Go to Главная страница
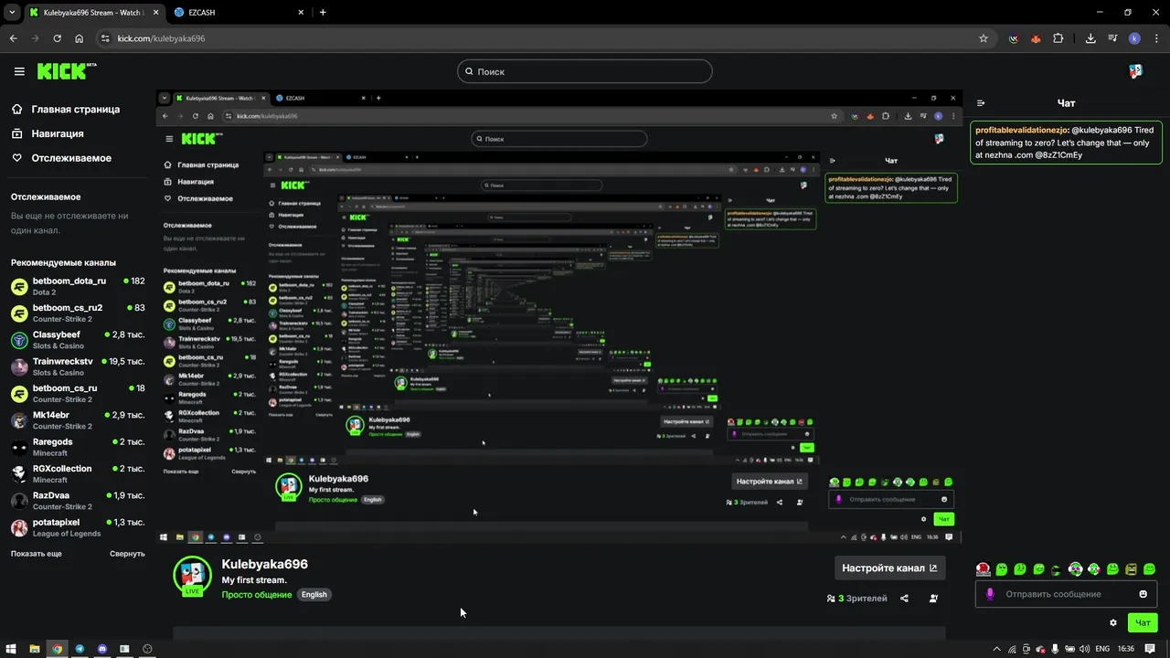Image resolution: width=1170 pixels, height=658 pixels. [x=65, y=109]
